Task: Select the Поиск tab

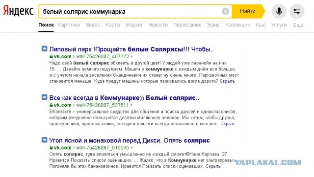Action: pyautogui.click(x=46, y=25)
